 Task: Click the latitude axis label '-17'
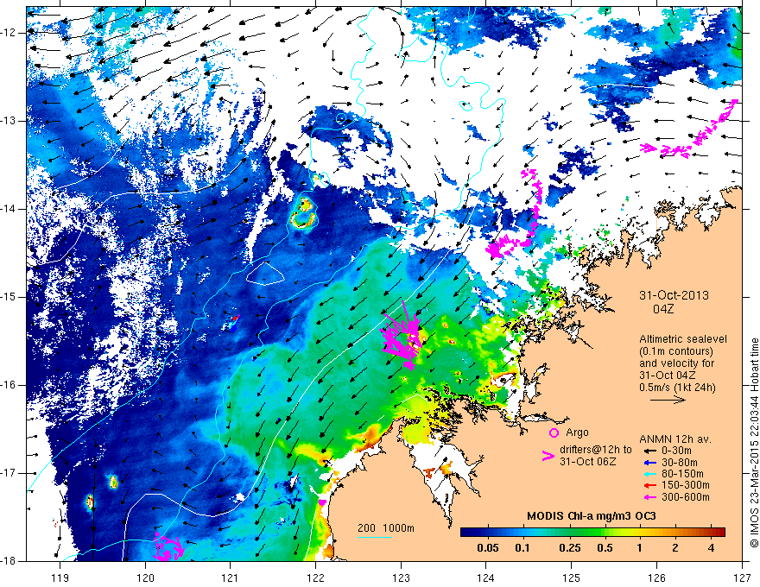(9, 473)
